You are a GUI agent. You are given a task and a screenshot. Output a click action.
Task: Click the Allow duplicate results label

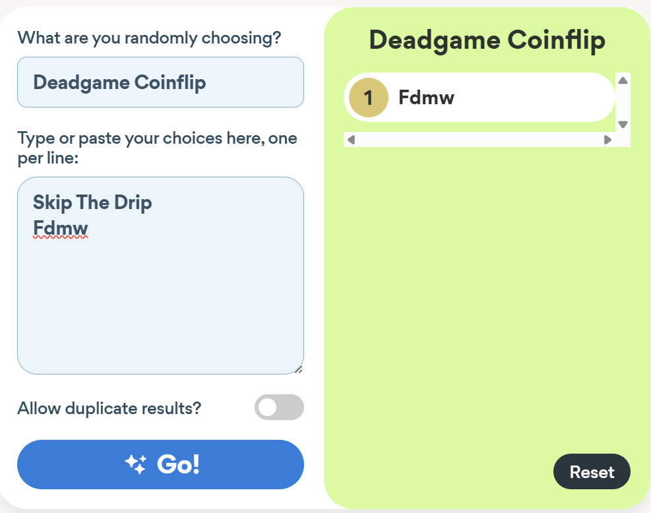pyautogui.click(x=109, y=408)
